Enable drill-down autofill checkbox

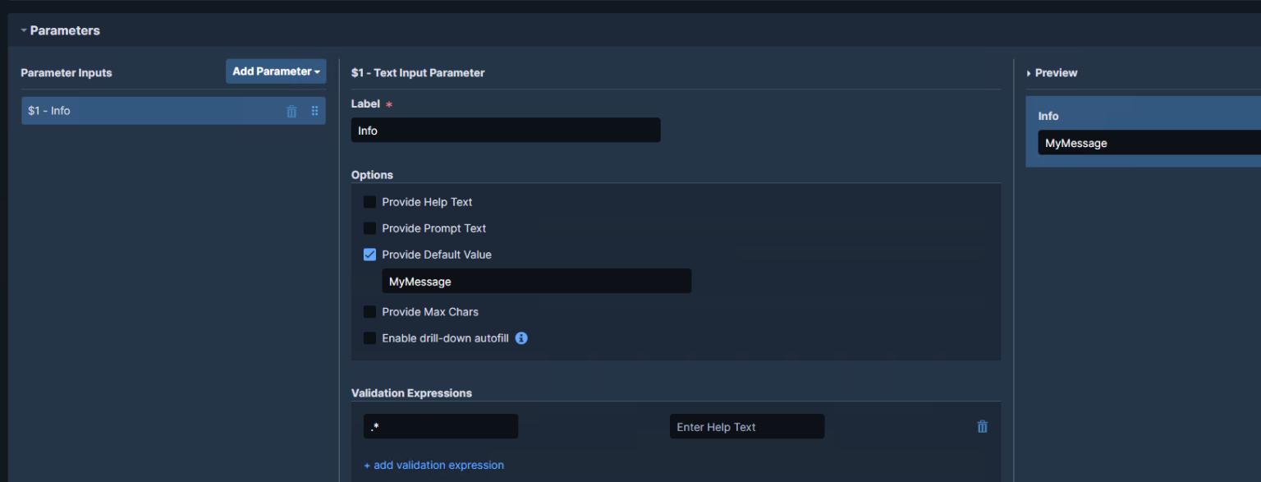pyautogui.click(x=369, y=338)
